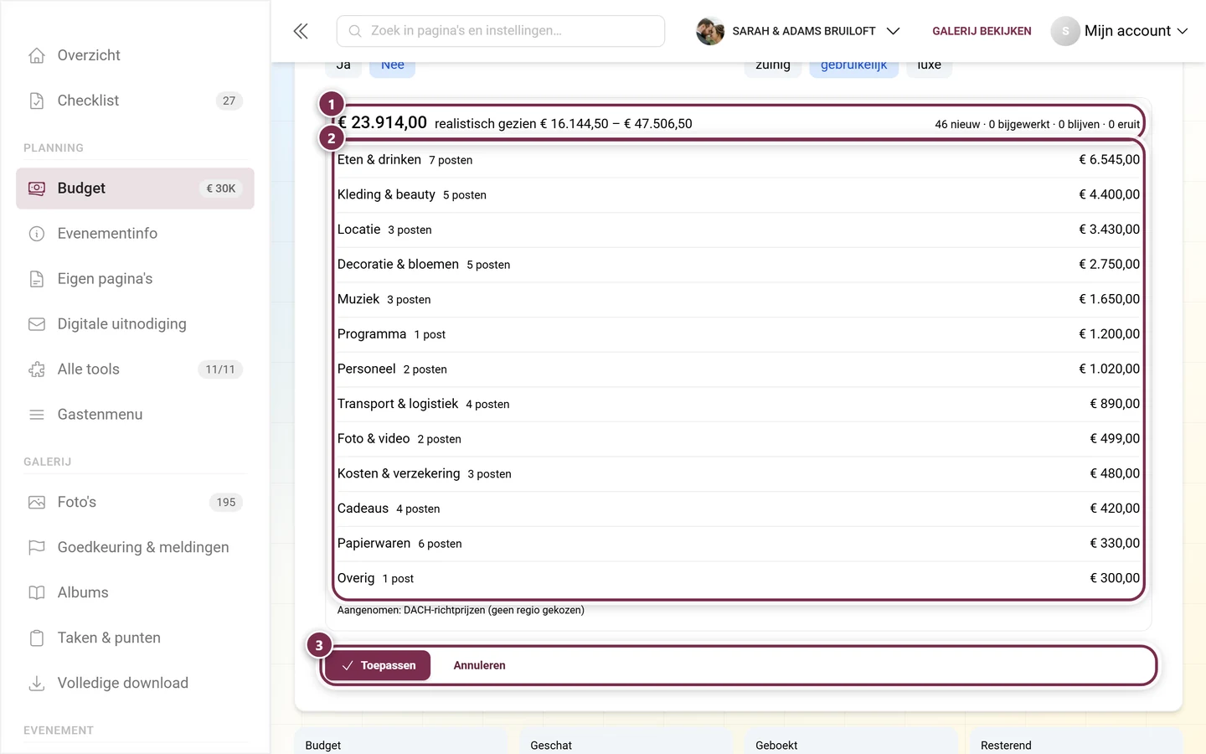Screen dimensions: 1206x754
Task: Open Albums book icon
Action: pyautogui.click(x=37, y=593)
